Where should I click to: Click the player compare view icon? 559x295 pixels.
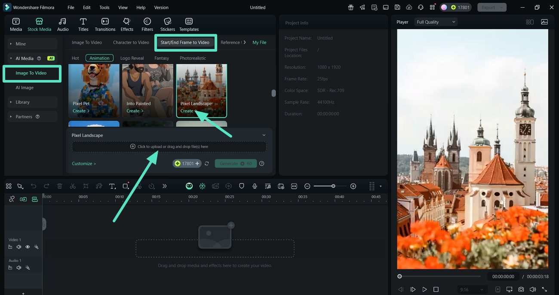point(530,22)
